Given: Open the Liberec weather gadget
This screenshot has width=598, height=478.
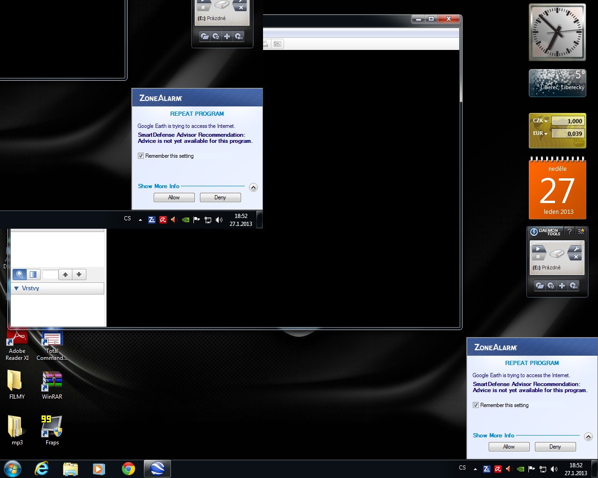Looking at the screenshot, I should [x=557, y=83].
